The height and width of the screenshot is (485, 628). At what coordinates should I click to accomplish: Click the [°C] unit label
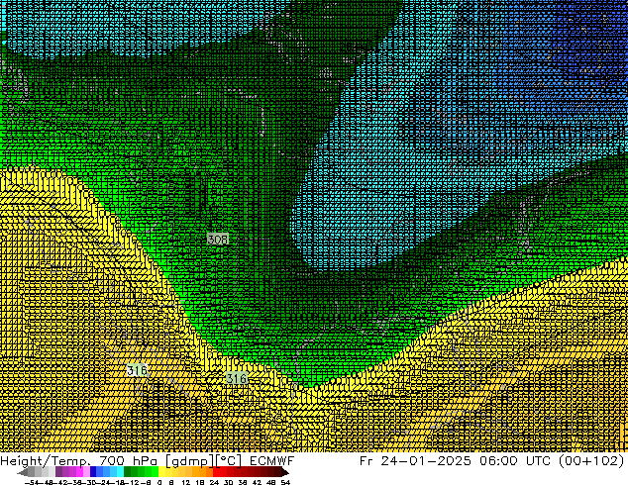[228, 461]
